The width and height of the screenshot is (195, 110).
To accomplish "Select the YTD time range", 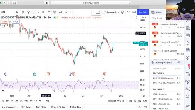I will click(x=26, y=101).
